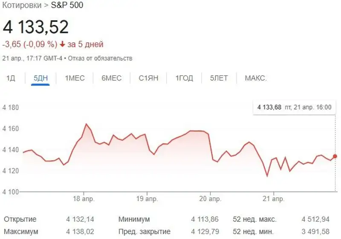The image size is (341, 239).
Task: Switch to the 6МЕС range tab
Action: point(111,78)
